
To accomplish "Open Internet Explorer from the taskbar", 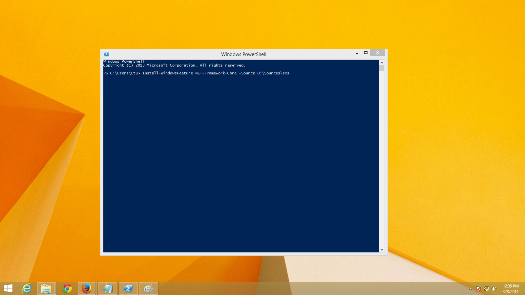I will point(26,288).
